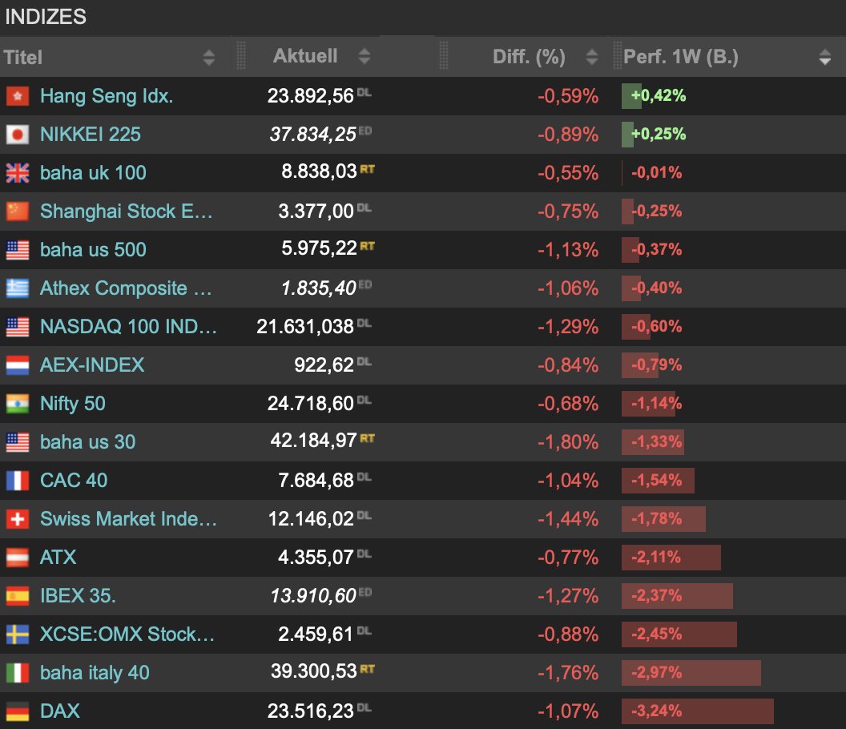
Task: Click the DL badge on Hang Seng price
Action: [365, 92]
